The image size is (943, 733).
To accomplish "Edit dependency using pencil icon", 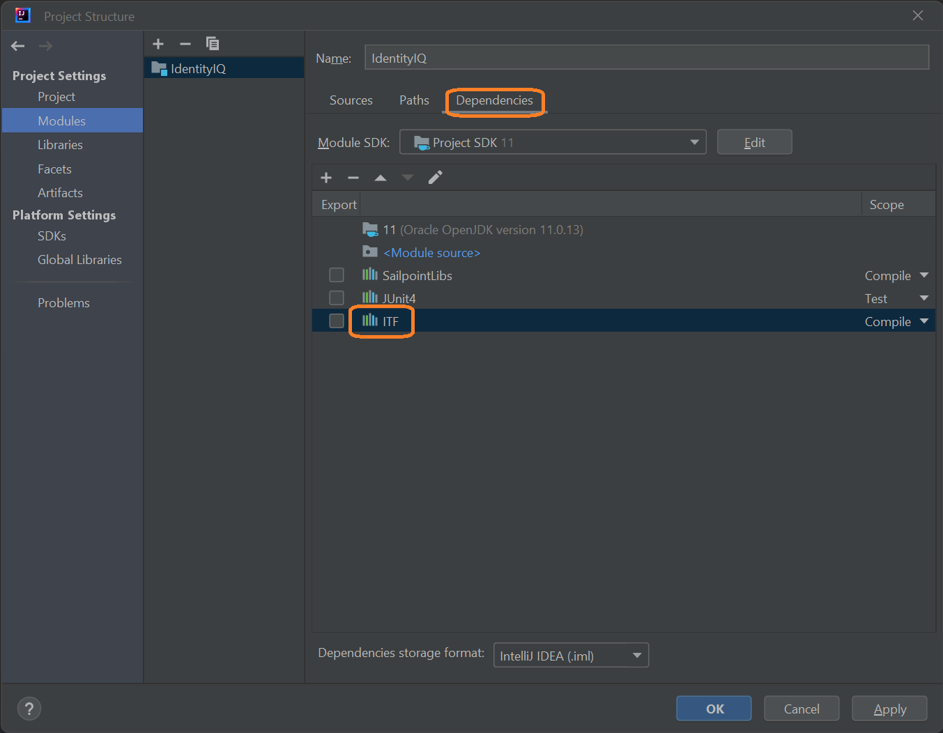I will [435, 178].
